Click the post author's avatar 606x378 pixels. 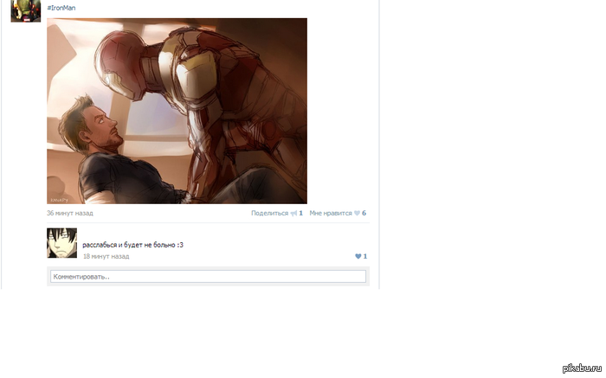pyautogui.click(x=25, y=10)
